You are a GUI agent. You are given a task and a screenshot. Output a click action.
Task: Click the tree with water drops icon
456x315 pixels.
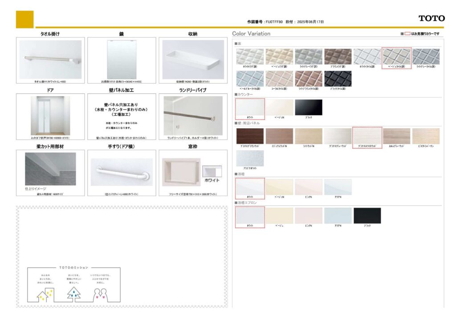[73, 294]
